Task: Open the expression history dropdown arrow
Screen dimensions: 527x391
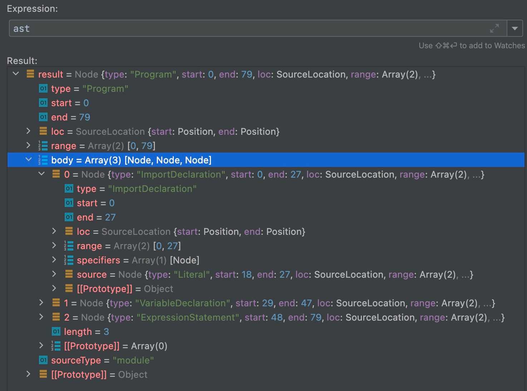Action: (515, 29)
